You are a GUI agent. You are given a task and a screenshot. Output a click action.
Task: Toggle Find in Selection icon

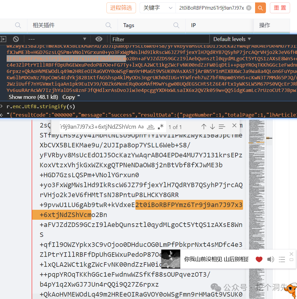[222, 127]
